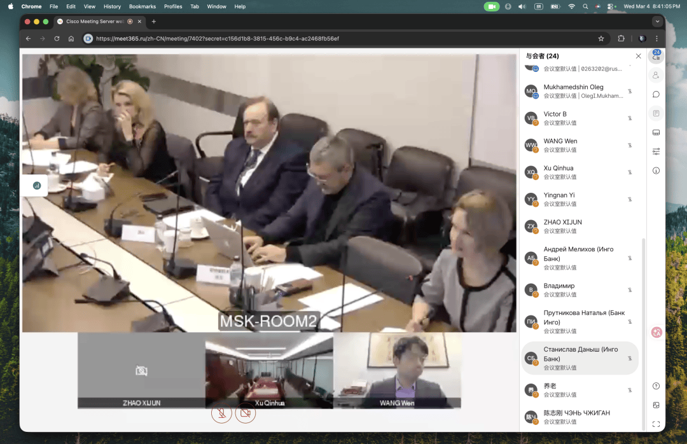Click the screen layout icon in sidebar
This screenshot has height=444, width=687.
(656, 132)
